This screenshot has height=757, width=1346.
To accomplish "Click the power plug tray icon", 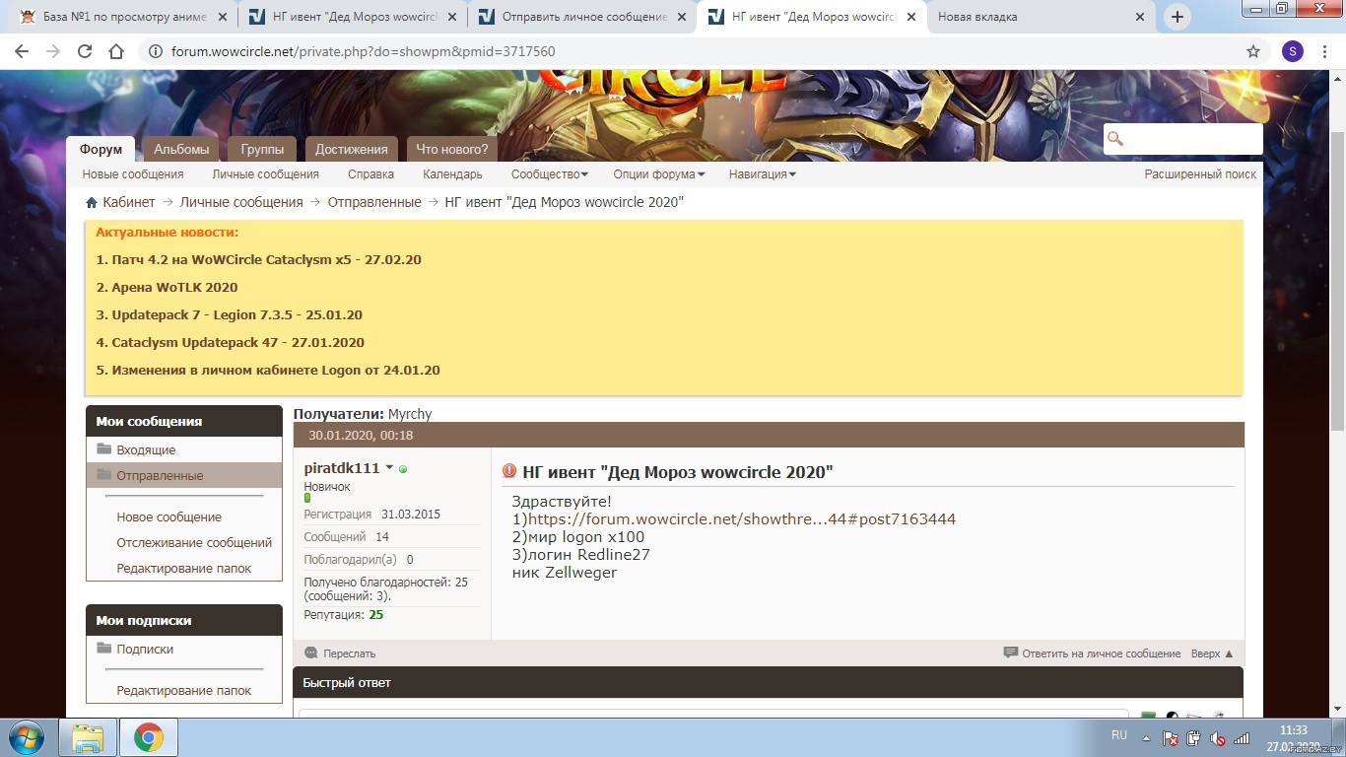I will [1194, 737].
